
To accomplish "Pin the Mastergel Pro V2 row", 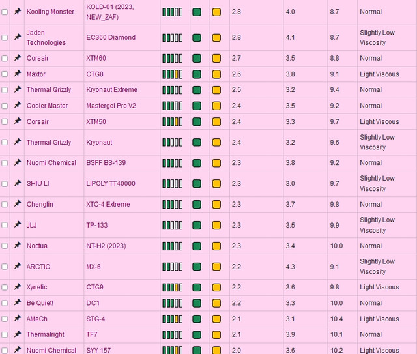I will (18, 105).
